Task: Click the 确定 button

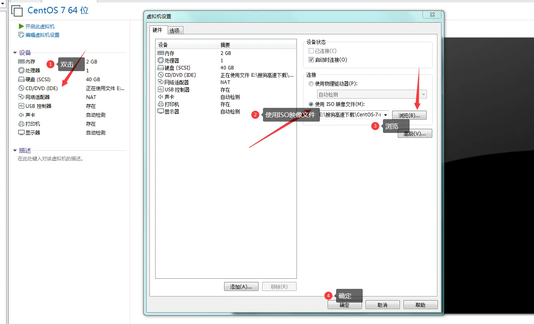Action: pyautogui.click(x=345, y=305)
